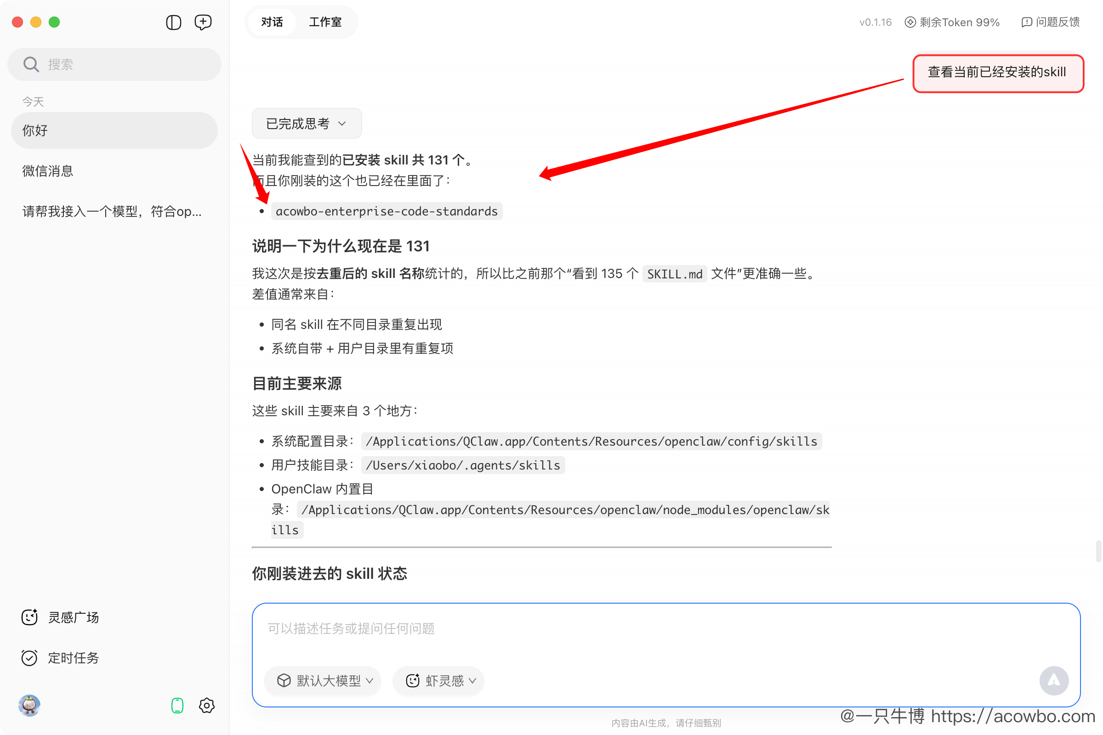Collapse the sidebar with the panel icon
The image size is (1103, 735).
click(173, 22)
